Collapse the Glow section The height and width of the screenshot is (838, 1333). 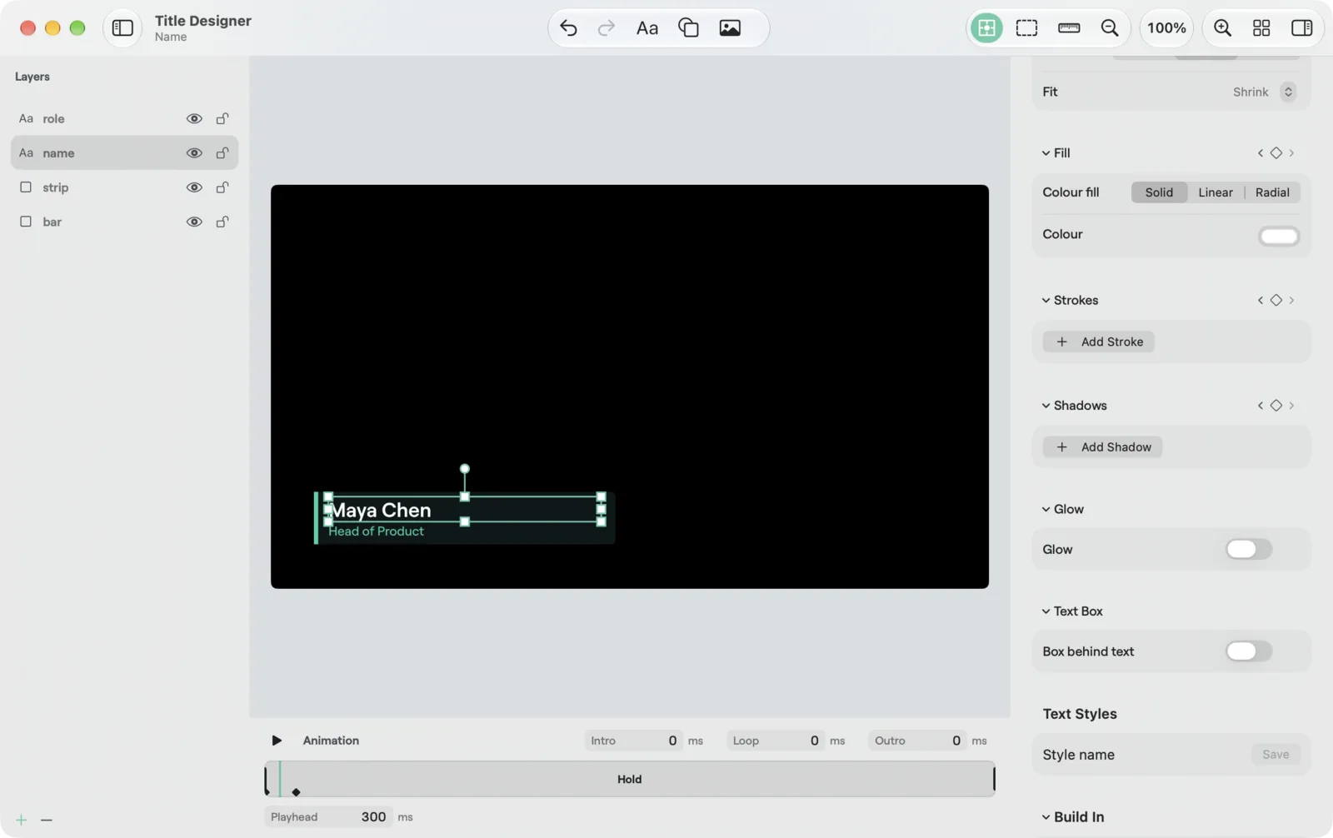1046,510
